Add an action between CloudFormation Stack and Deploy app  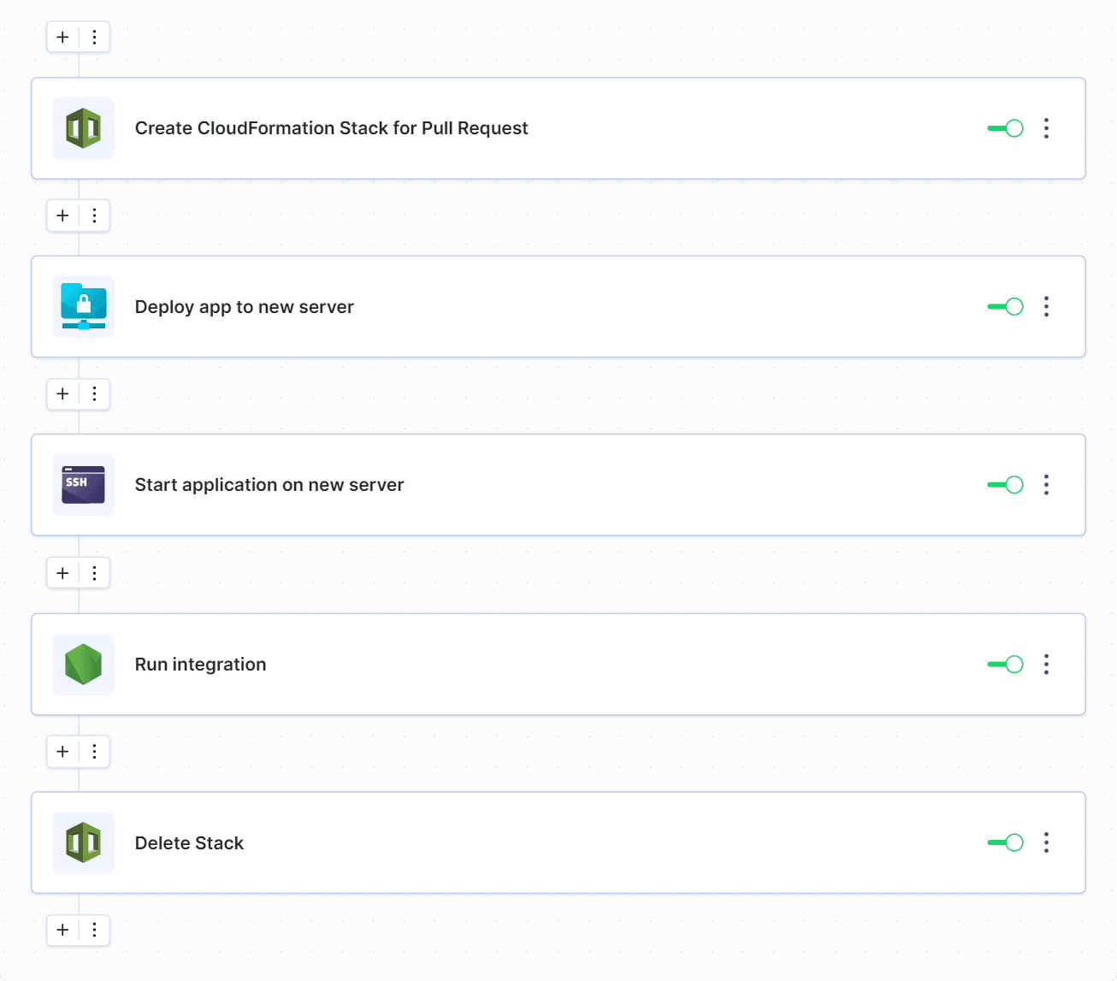pyautogui.click(x=62, y=216)
